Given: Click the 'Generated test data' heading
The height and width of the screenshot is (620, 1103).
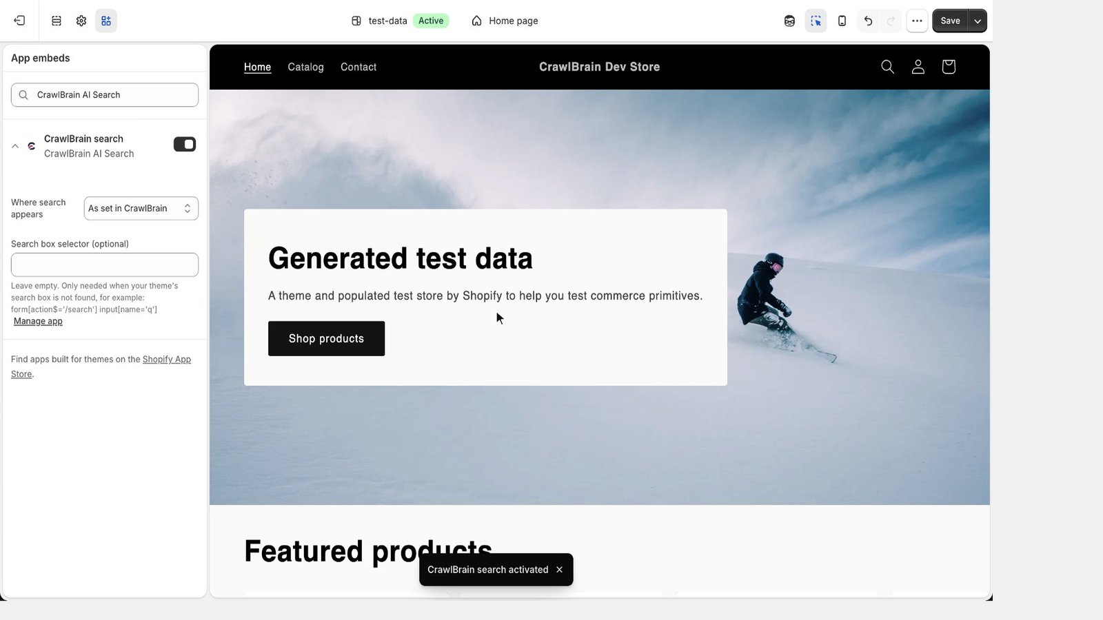Looking at the screenshot, I should [400, 258].
